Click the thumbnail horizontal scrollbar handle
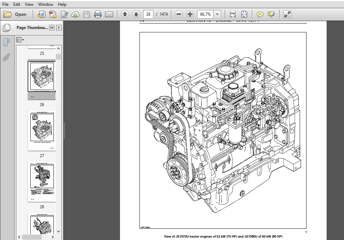 tap(32, 237)
